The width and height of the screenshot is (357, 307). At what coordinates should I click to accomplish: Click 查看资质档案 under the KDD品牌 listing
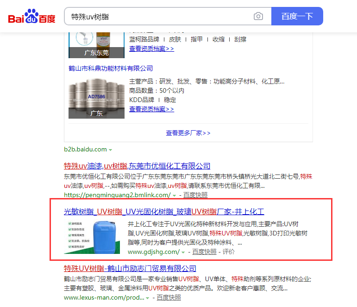tap(151, 109)
